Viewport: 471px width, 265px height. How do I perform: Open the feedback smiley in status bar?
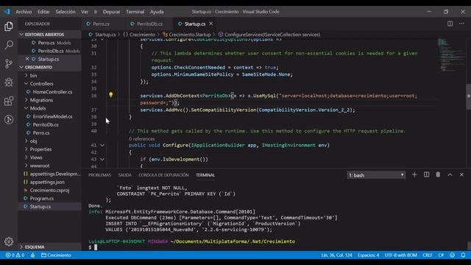(452, 255)
